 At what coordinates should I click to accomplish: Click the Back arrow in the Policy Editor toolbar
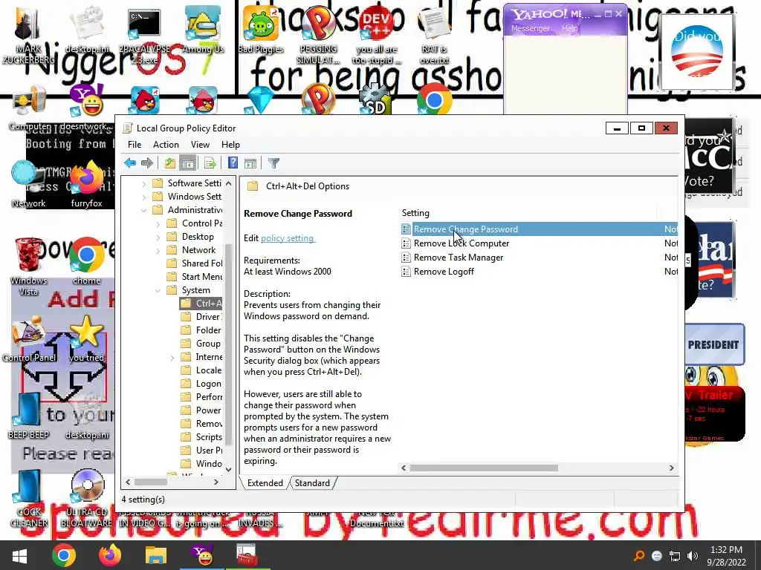click(129, 163)
